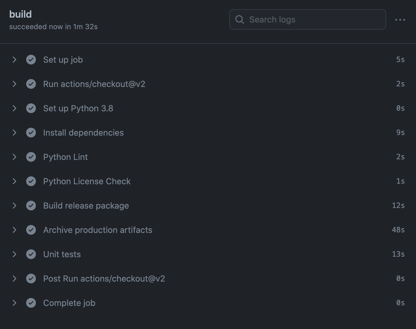
Task: Click the checkmark icon for Complete job
Action: click(x=31, y=303)
